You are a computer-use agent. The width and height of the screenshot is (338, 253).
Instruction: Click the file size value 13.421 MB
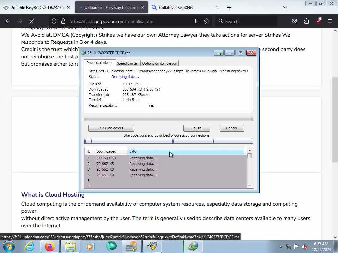coord(131,84)
